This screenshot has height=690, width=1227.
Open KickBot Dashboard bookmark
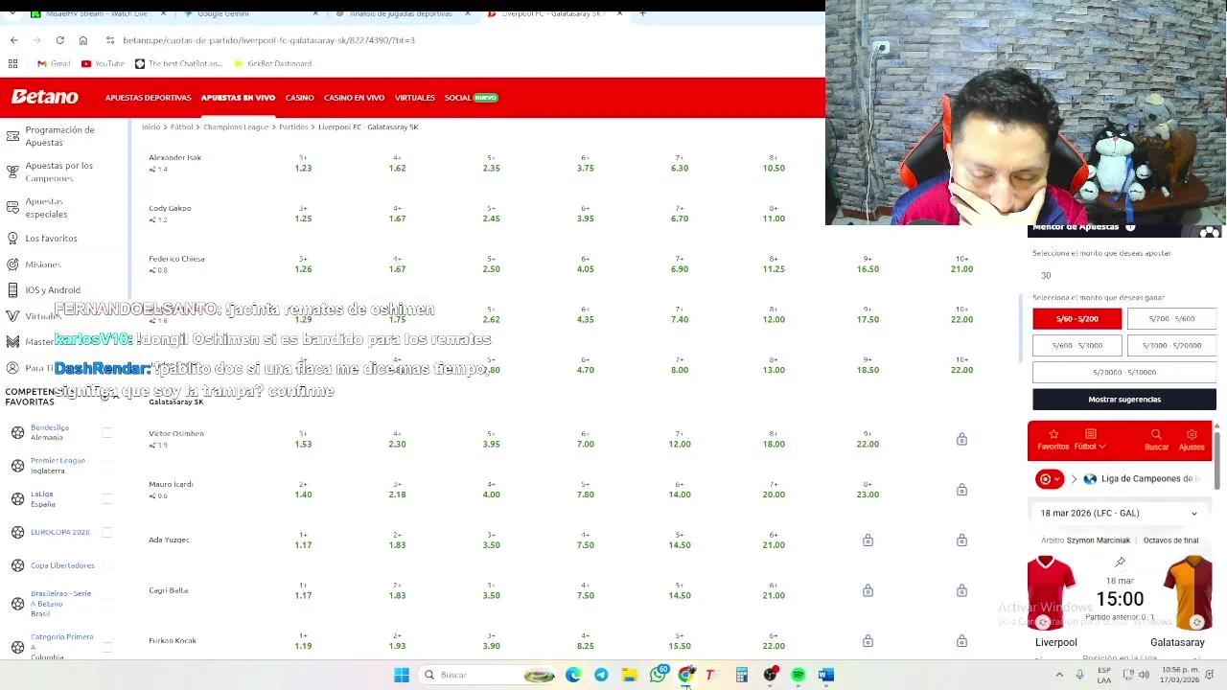click(272, 63)
